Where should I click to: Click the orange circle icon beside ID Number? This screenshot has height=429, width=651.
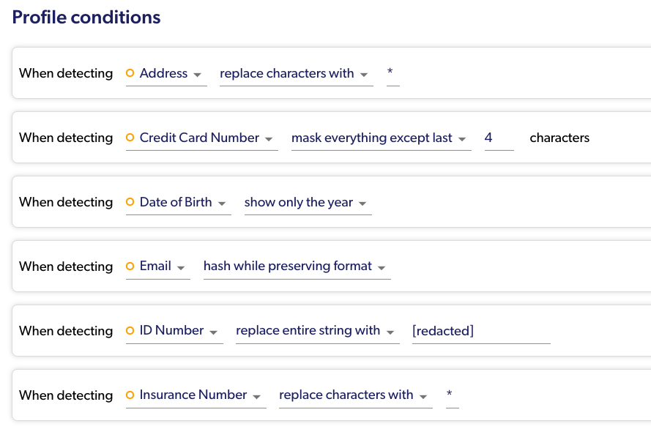pos(130,331)
